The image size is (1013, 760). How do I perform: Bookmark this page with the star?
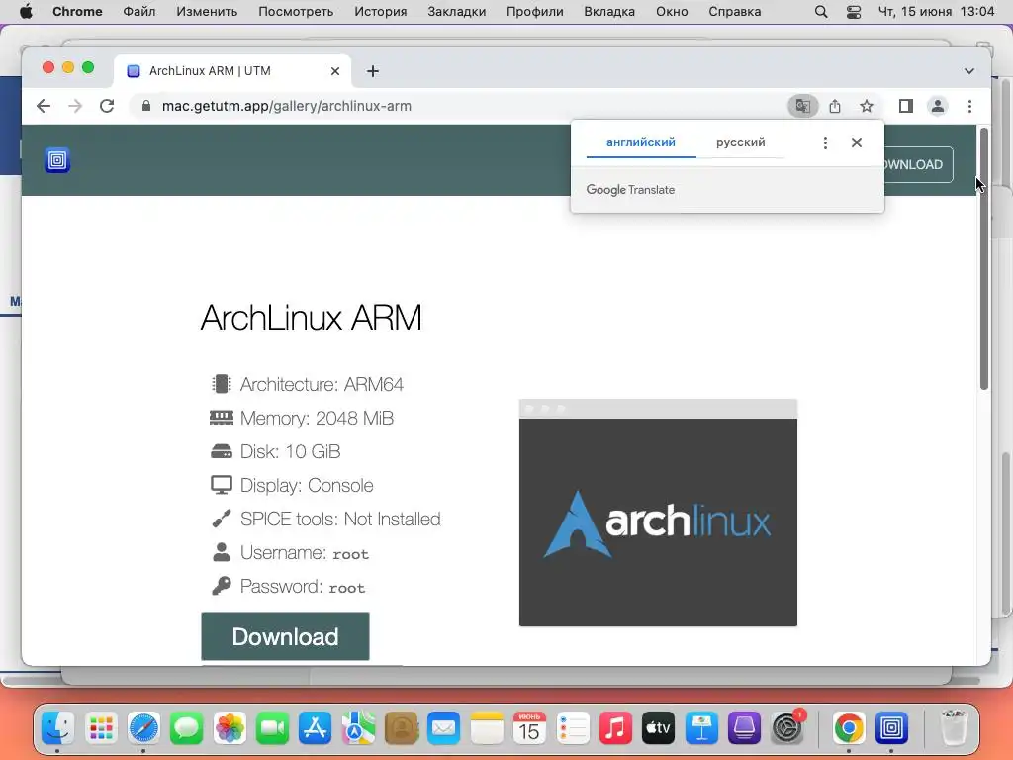pyautogui.click(x=867, y=106)
